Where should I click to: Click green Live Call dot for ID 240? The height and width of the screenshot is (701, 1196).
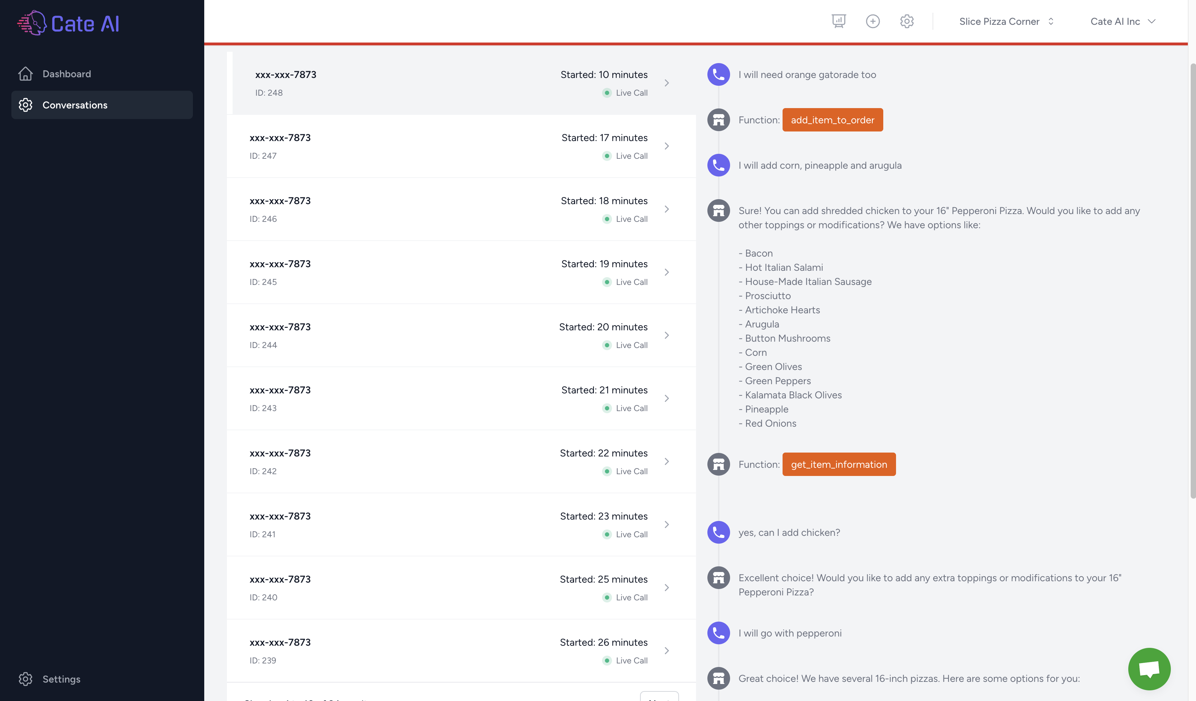coord(607,597)
